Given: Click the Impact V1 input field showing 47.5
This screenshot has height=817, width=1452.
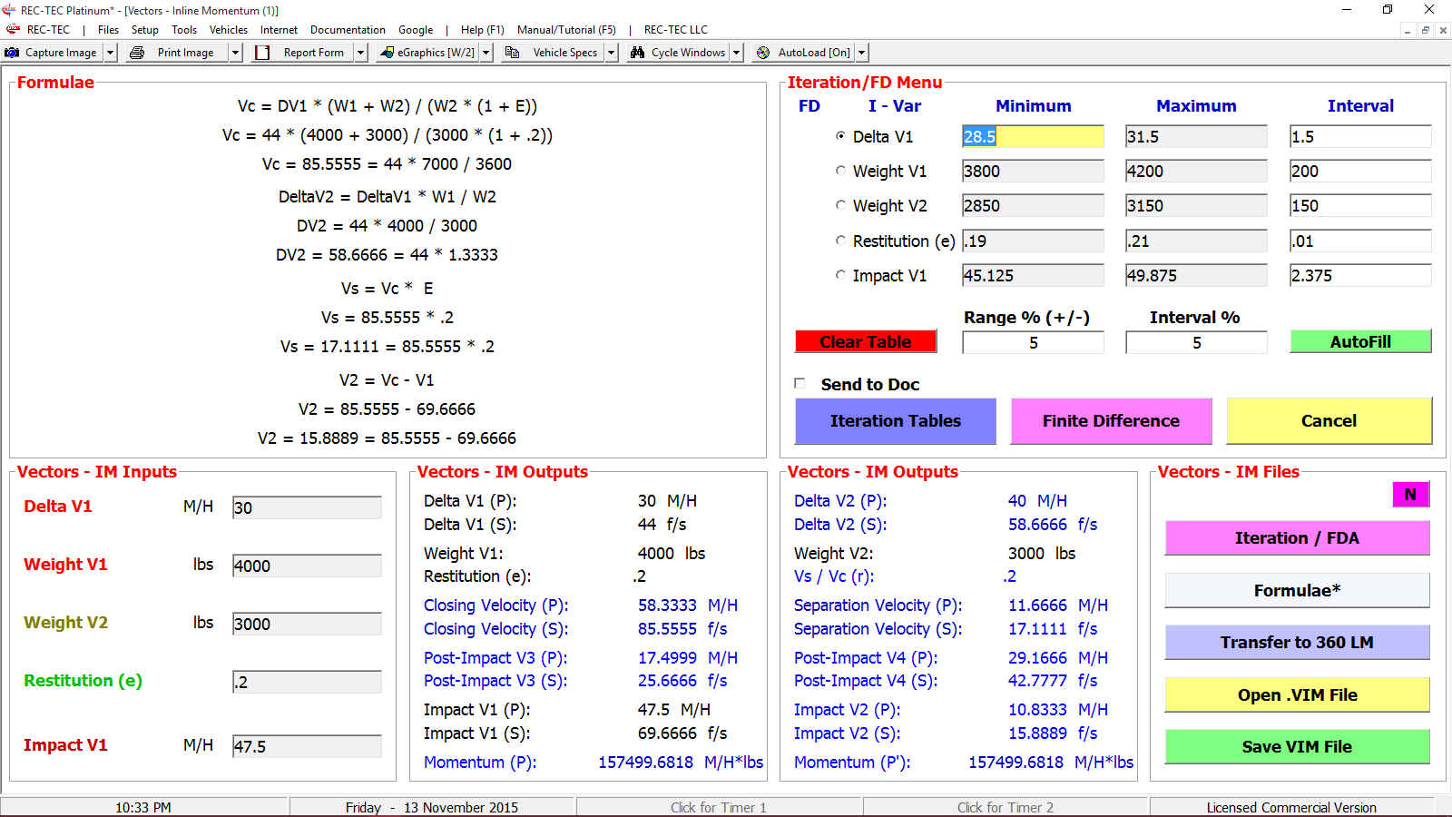Looking at the screenshot, I should [307, 746].
